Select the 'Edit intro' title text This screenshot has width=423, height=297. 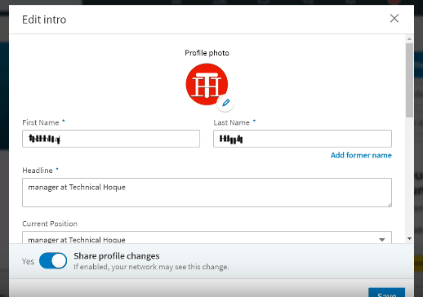(x=44, y=20)
